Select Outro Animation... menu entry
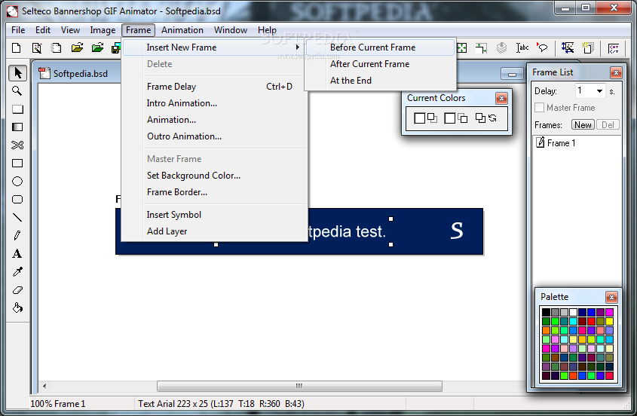Viewport: 637px width, 416px height. click(215, 136)
